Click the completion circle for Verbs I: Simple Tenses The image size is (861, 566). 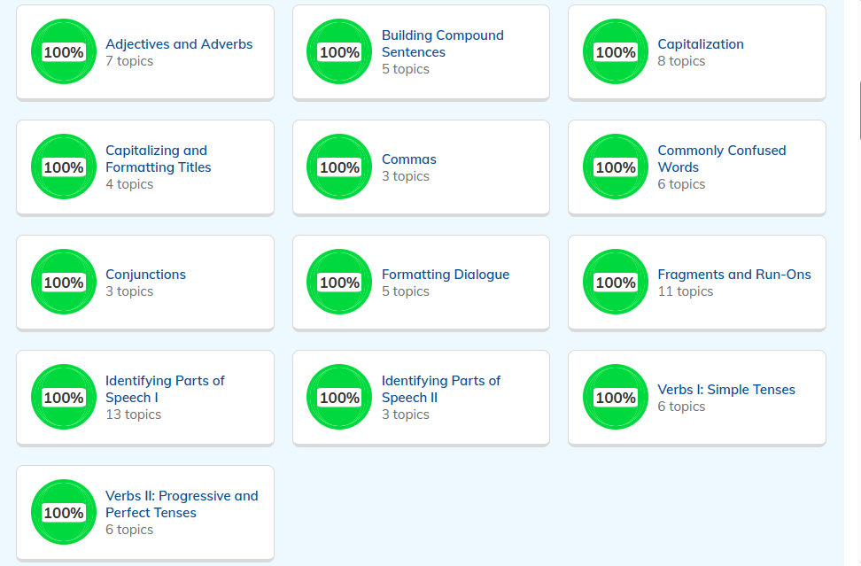[615, 398]
